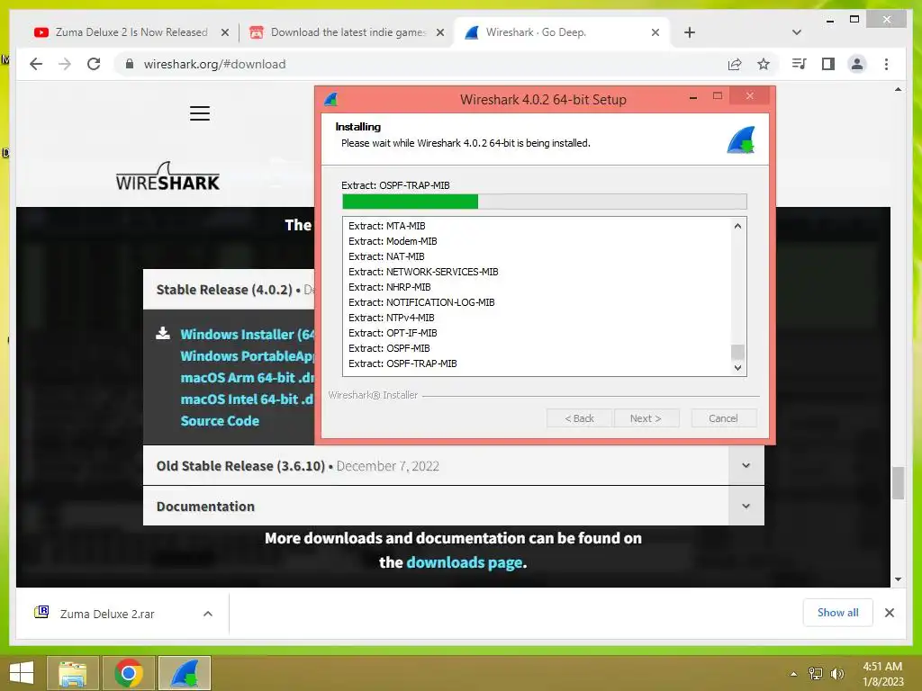Viewport: 922px width, 691px height.
Task: Click the Windows Installer download link
Action: (x=247, y=335)
